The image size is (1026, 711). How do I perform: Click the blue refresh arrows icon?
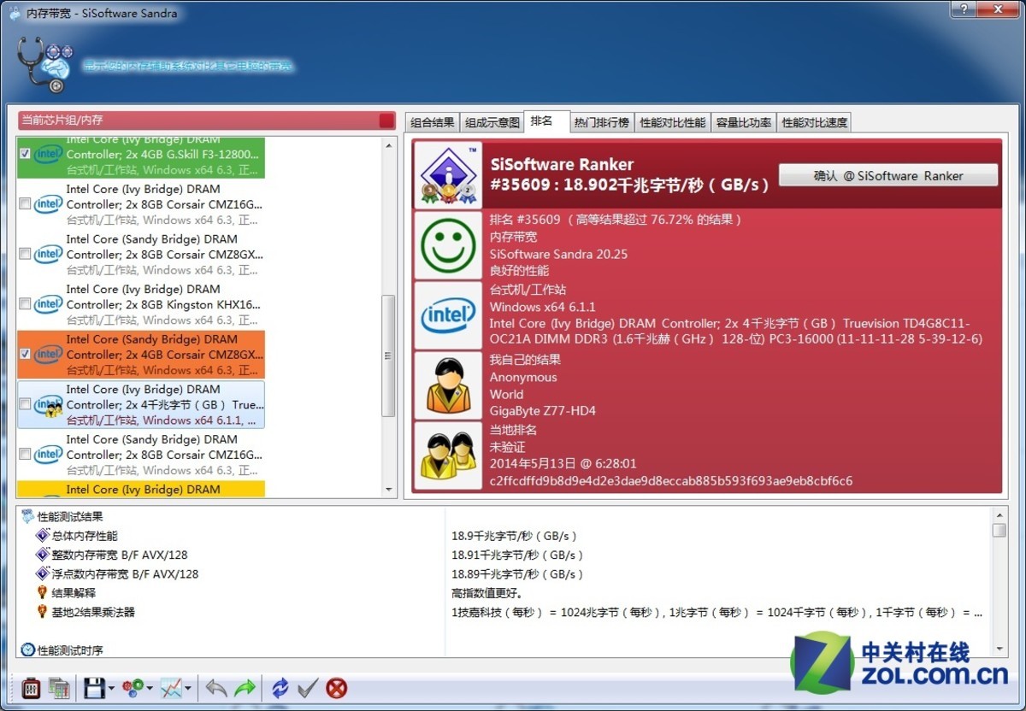pos(280,687)
